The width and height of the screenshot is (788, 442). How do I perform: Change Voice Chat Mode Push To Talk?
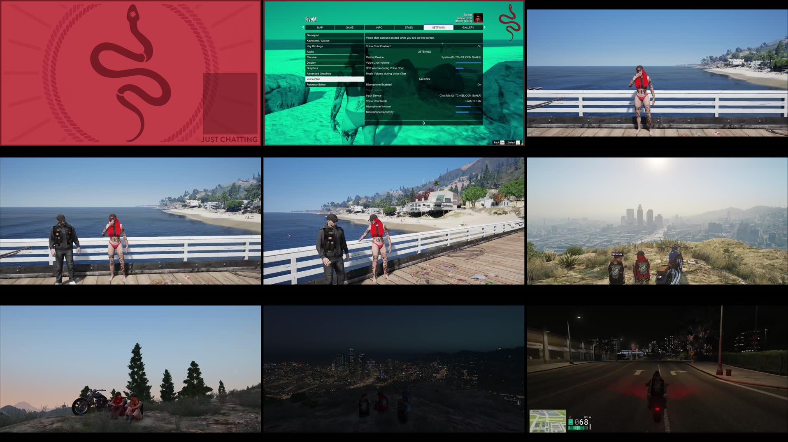click(473, 101)
